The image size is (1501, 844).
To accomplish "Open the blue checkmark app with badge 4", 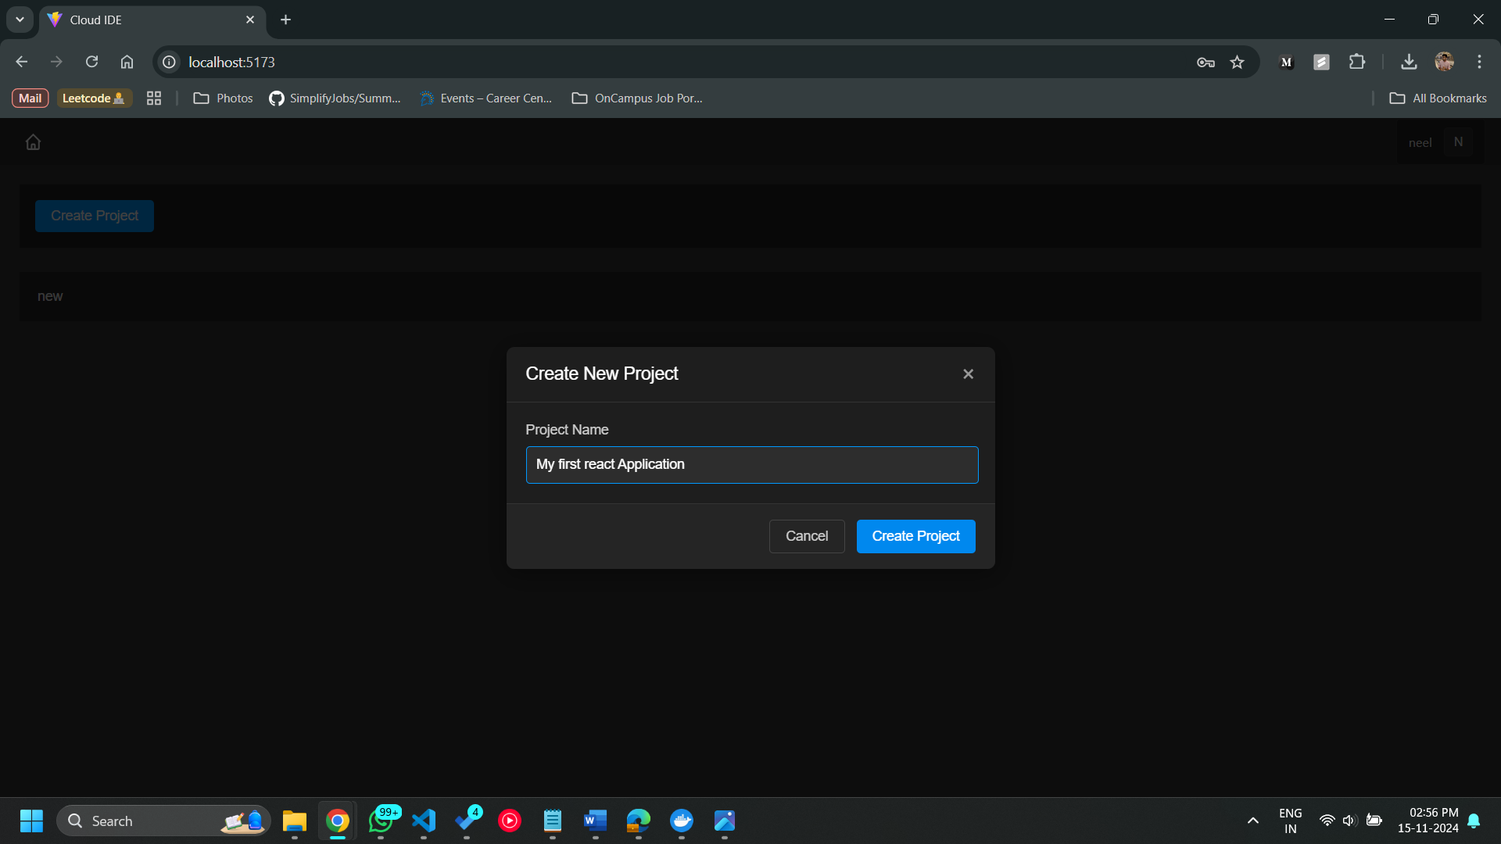I will [x=467, y=821].
